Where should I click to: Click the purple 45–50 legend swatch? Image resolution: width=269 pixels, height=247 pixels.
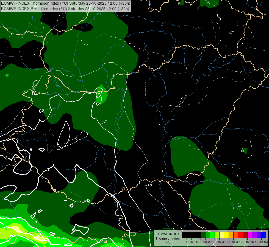pyautogui.click(x=254, y=235)
